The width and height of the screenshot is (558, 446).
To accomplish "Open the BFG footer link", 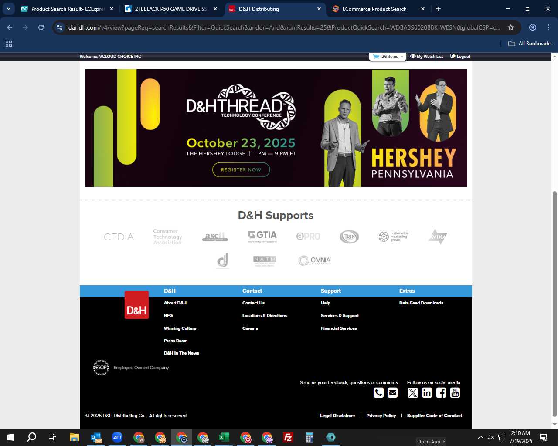I will pyautogui.click(x=168, y=316).
